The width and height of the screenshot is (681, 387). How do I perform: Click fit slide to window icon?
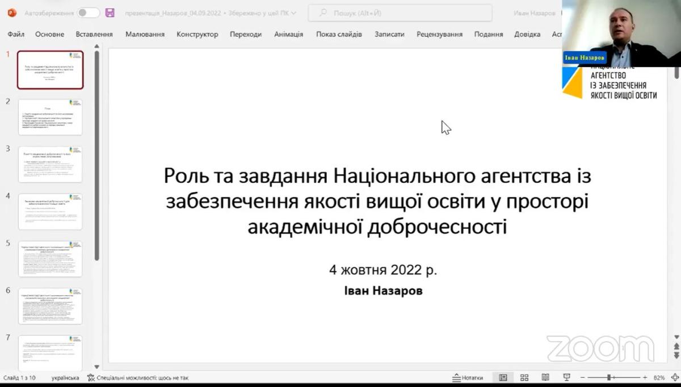pyautogui.click(x=674, y=377)
